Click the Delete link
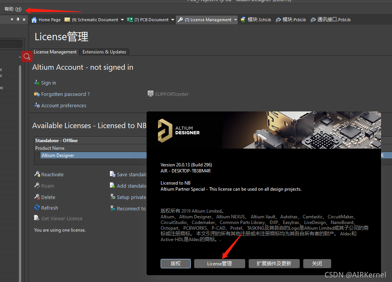The height and width of the screenshot is (282, 392). click(48, 197)
